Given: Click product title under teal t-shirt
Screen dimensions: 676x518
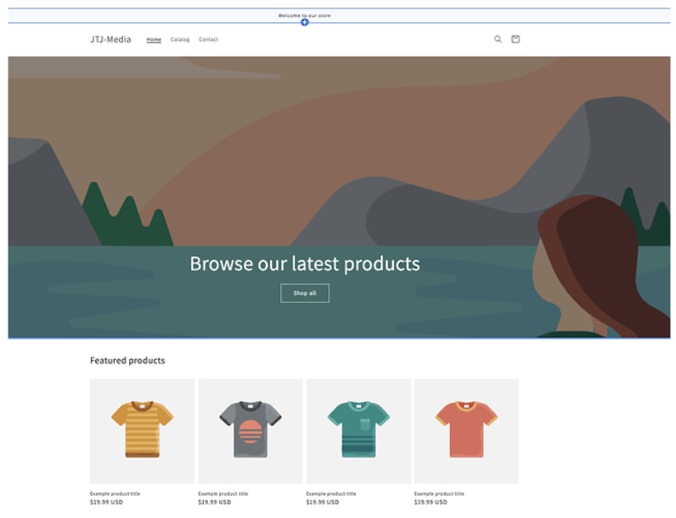Looking at the screenshot, I should click(x=330, y=493).
